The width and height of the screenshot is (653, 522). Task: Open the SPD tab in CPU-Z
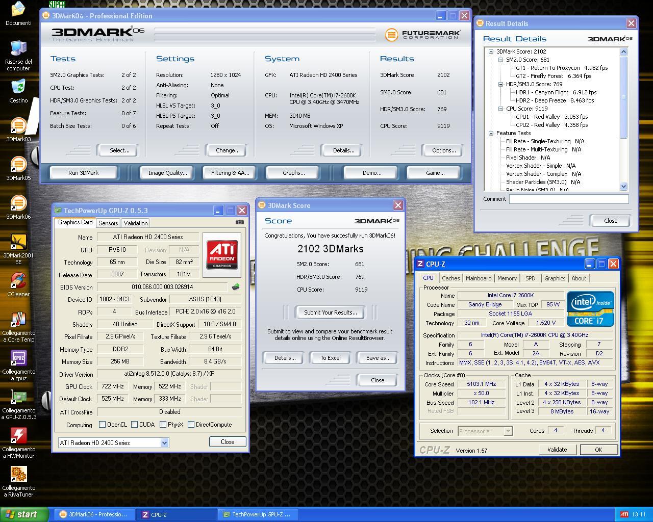point(531,278)
